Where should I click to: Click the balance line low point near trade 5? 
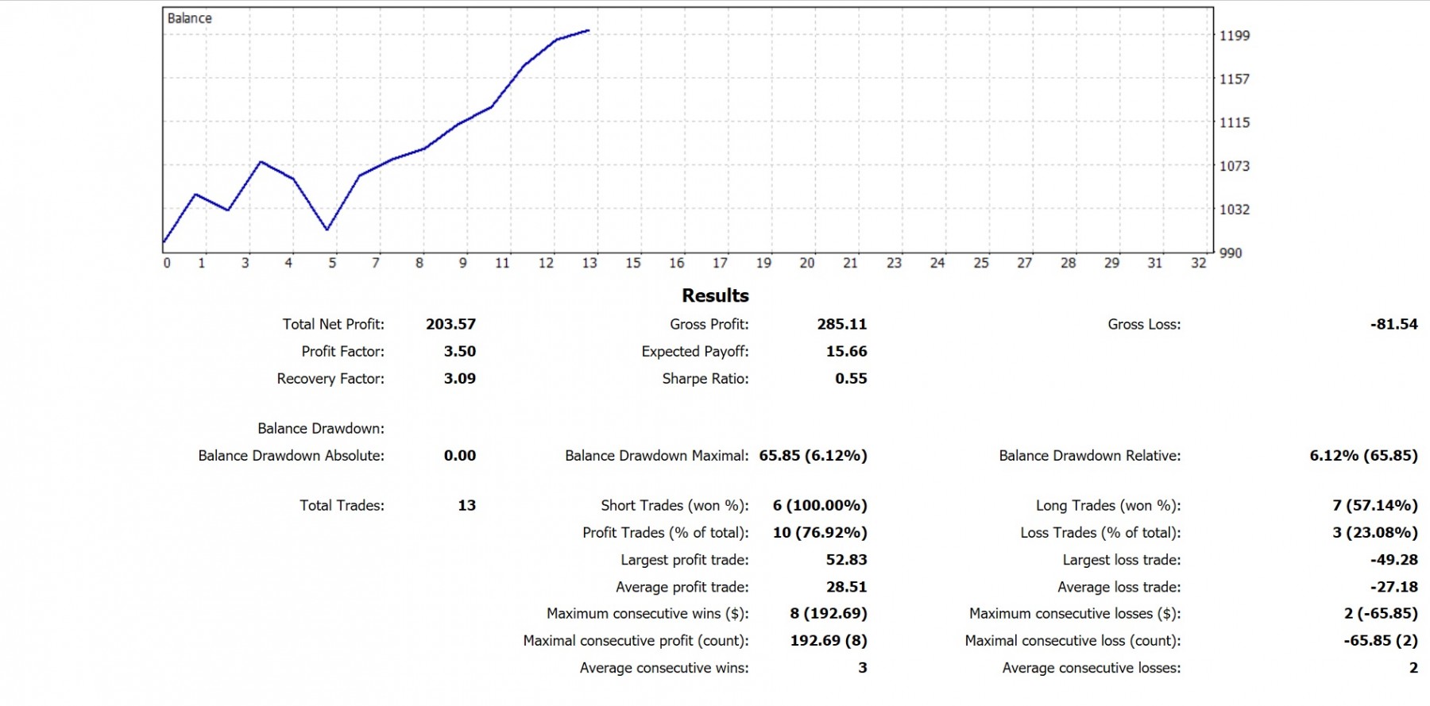point(327,230)
